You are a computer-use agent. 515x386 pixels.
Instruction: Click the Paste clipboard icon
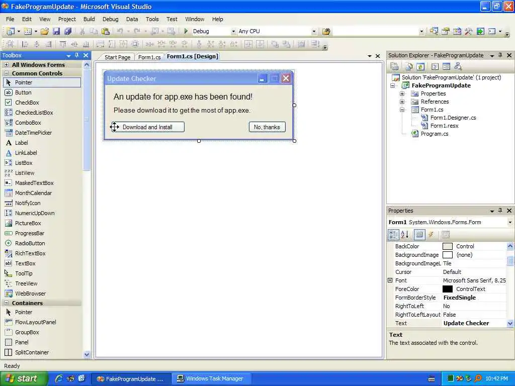(106, 31)
